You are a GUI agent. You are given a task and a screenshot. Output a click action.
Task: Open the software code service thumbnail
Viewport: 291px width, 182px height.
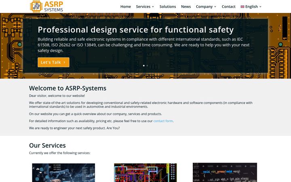(225, 172)
